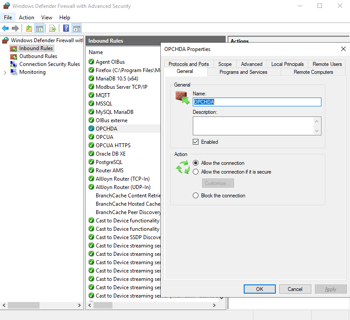The width and height of the screenshot is (350, 320).
Task: Click the Forward arrow toolbar icon
Action: [15, 29]
